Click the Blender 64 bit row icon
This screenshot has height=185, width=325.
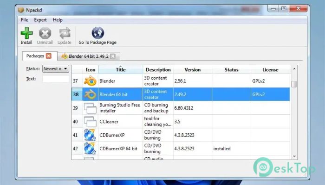tap(90, 94)
